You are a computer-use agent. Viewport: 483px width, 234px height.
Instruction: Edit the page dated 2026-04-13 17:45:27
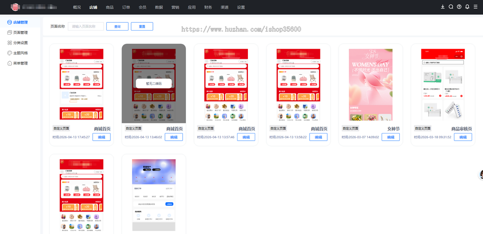[101, 137]
